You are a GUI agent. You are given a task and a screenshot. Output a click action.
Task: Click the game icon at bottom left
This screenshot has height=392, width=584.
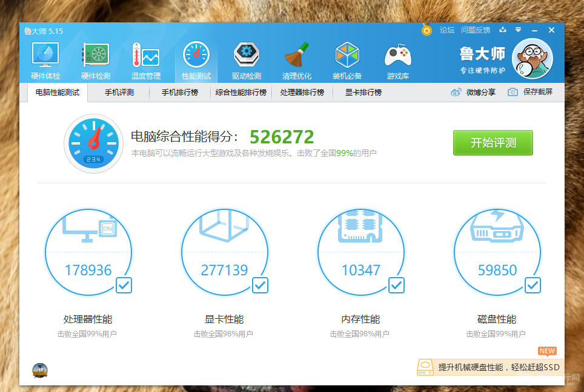pyautogui.click(x=40, y=370)
